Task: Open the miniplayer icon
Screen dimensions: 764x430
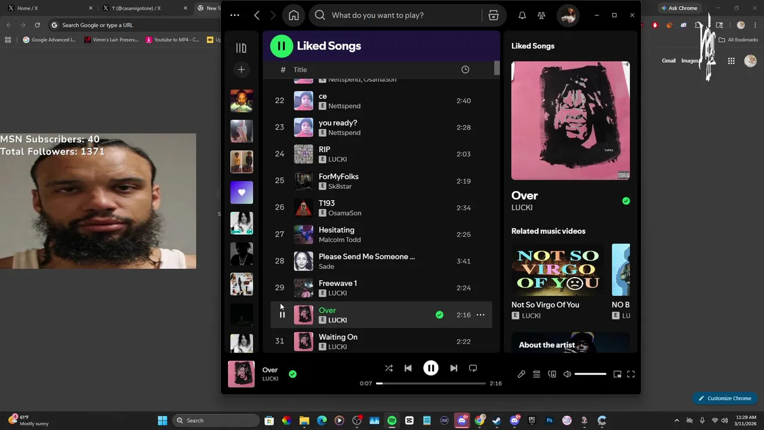Action: (x=617, y=374)
